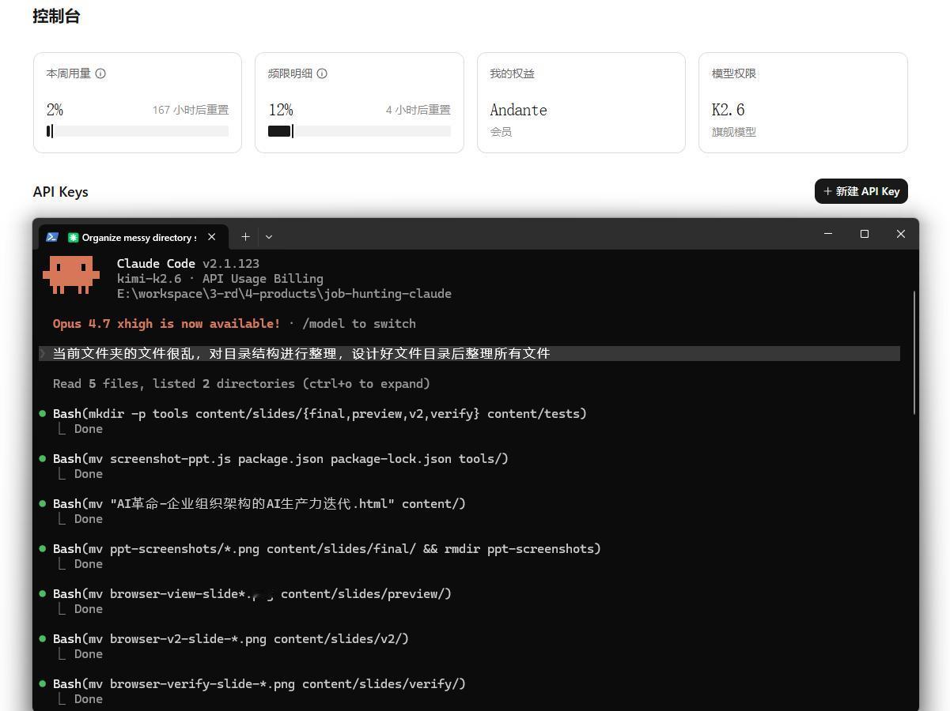This screenshot has width=950, height=711.
Task: Click the 'Claude Code v2.1.123' text
Action: tap(188, 264)
